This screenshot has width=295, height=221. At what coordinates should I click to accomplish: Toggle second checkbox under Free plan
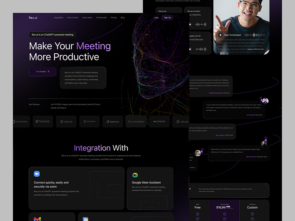tap(198, 219)
